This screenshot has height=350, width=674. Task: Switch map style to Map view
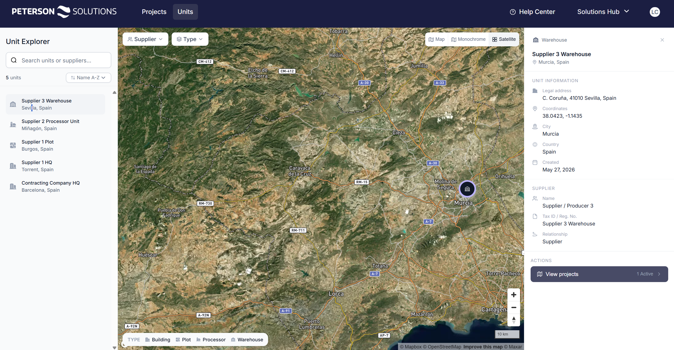(437, 39)
